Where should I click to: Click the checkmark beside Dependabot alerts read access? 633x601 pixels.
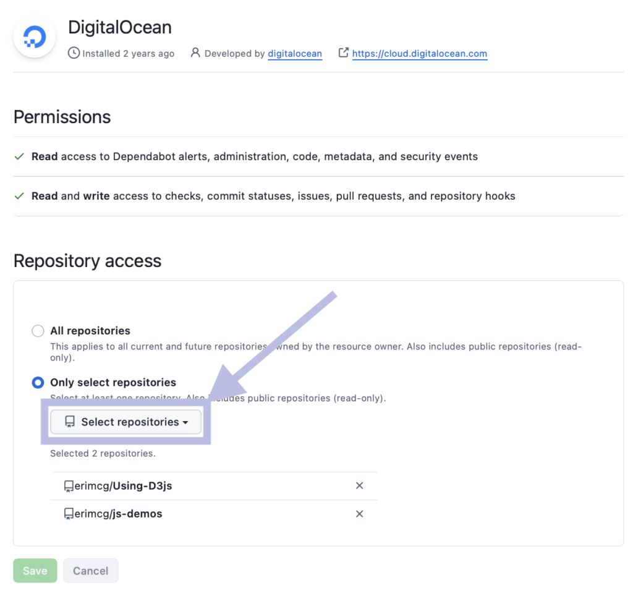pyautogui.click(x=19, y=157)
